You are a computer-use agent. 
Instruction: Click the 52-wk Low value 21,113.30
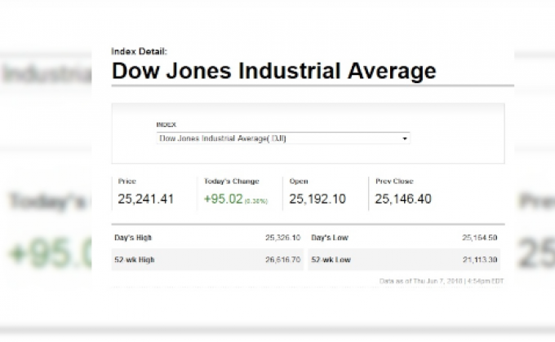coord(479,259)
